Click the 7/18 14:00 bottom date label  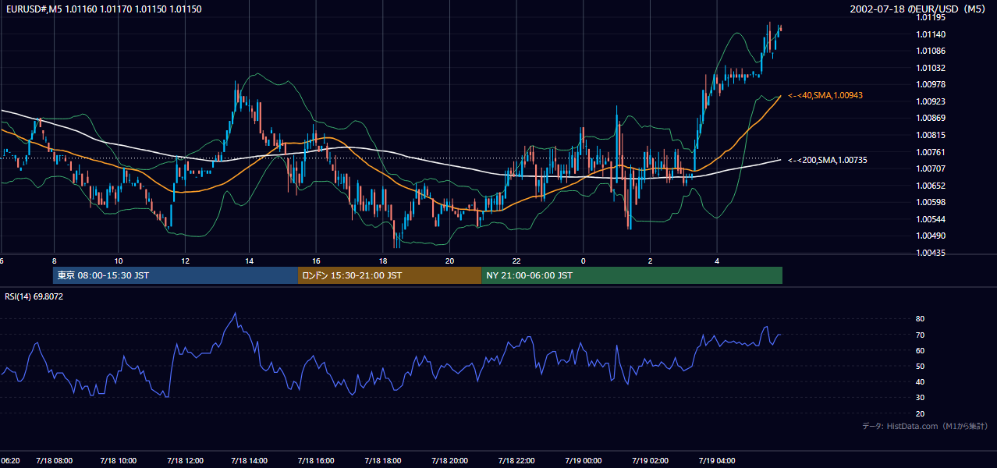[250, 461]
